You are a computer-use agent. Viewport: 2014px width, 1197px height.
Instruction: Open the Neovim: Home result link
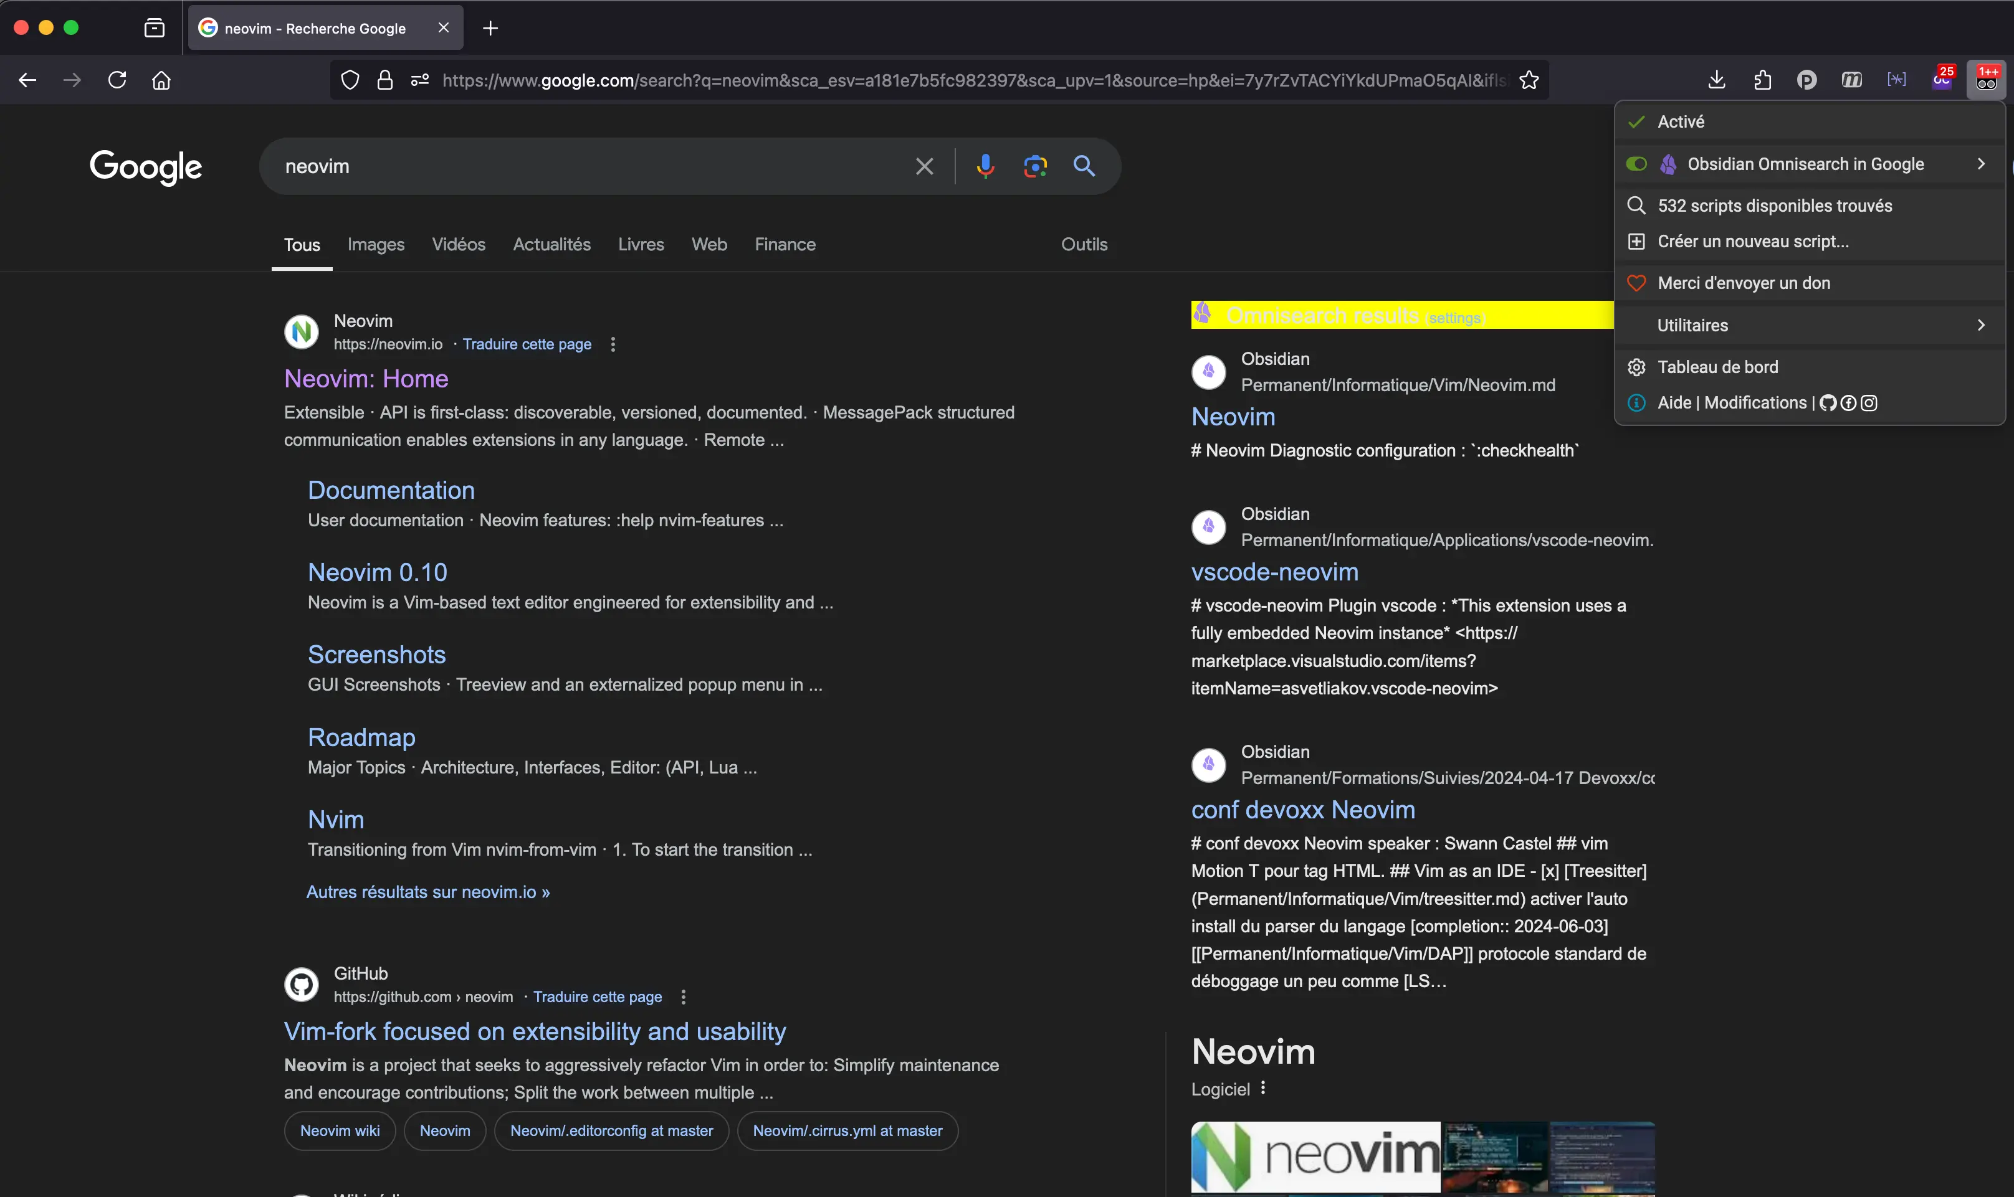tap(366, 378)
